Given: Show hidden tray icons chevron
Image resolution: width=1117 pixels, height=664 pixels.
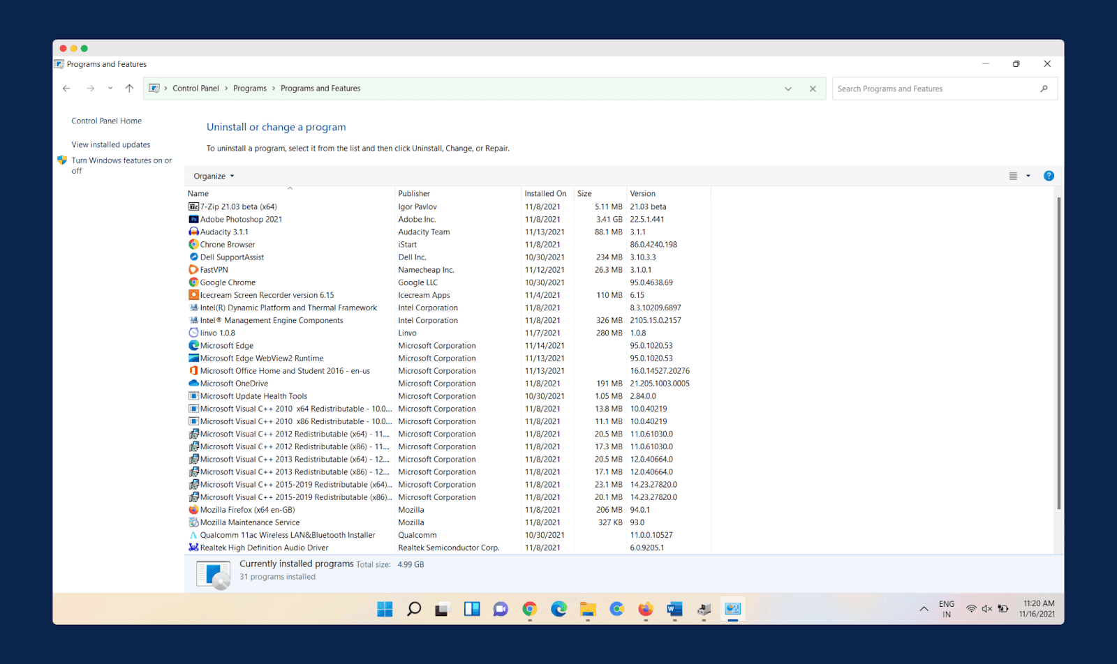Looking at the screenshot, I should (x=924, y=609).
